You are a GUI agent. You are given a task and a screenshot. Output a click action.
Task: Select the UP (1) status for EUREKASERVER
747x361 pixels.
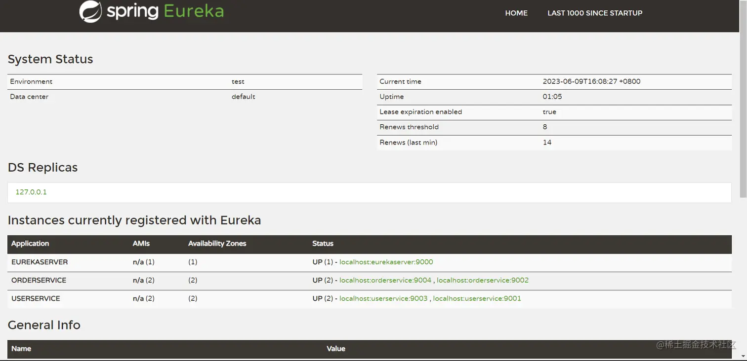click(x=324, y=262)
